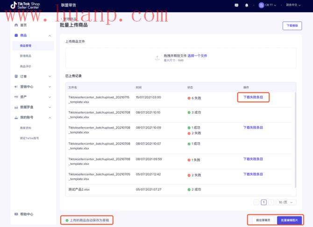
Task: Open the 10/页 page size dropdown
Action: click(x=286, y=202)
